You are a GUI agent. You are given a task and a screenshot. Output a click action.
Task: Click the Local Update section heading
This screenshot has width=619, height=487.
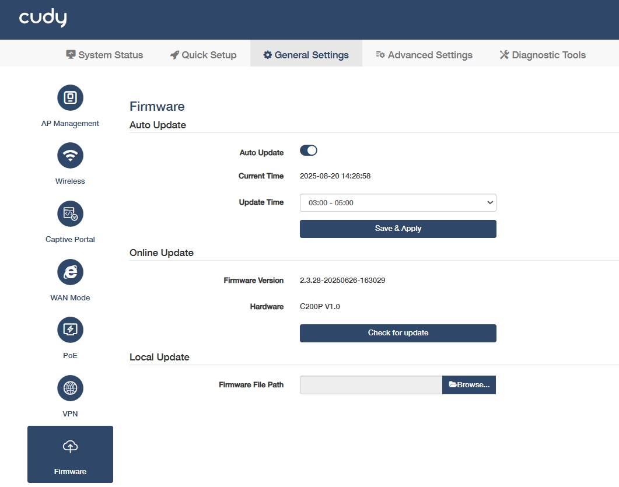click(x=159, y=357)
